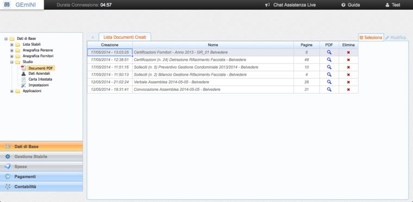The width and height of the screenshot is (413, 202).
Task: Delete Verbale Assemblea 2014-05-05 document
Action: click(348, 82)
